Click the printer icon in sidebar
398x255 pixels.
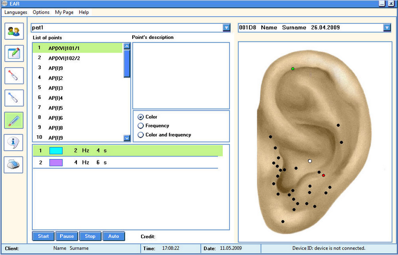pyautogui.click(x=14, y=164)
